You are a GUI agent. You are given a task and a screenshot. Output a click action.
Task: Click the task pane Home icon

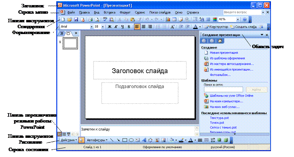click(x=220, y=41)
